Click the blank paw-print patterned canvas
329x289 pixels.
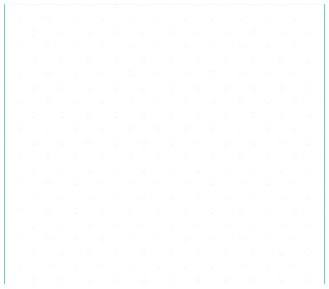pos(164,144)
